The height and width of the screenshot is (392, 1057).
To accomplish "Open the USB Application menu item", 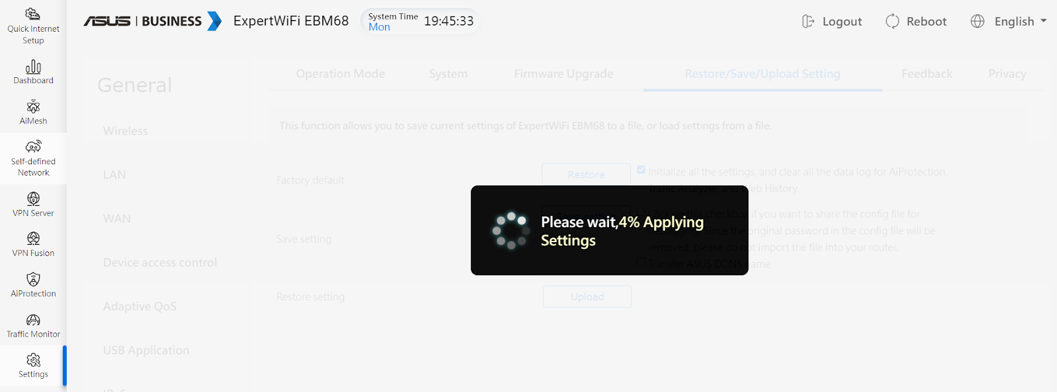I will [x=146, y=350].
